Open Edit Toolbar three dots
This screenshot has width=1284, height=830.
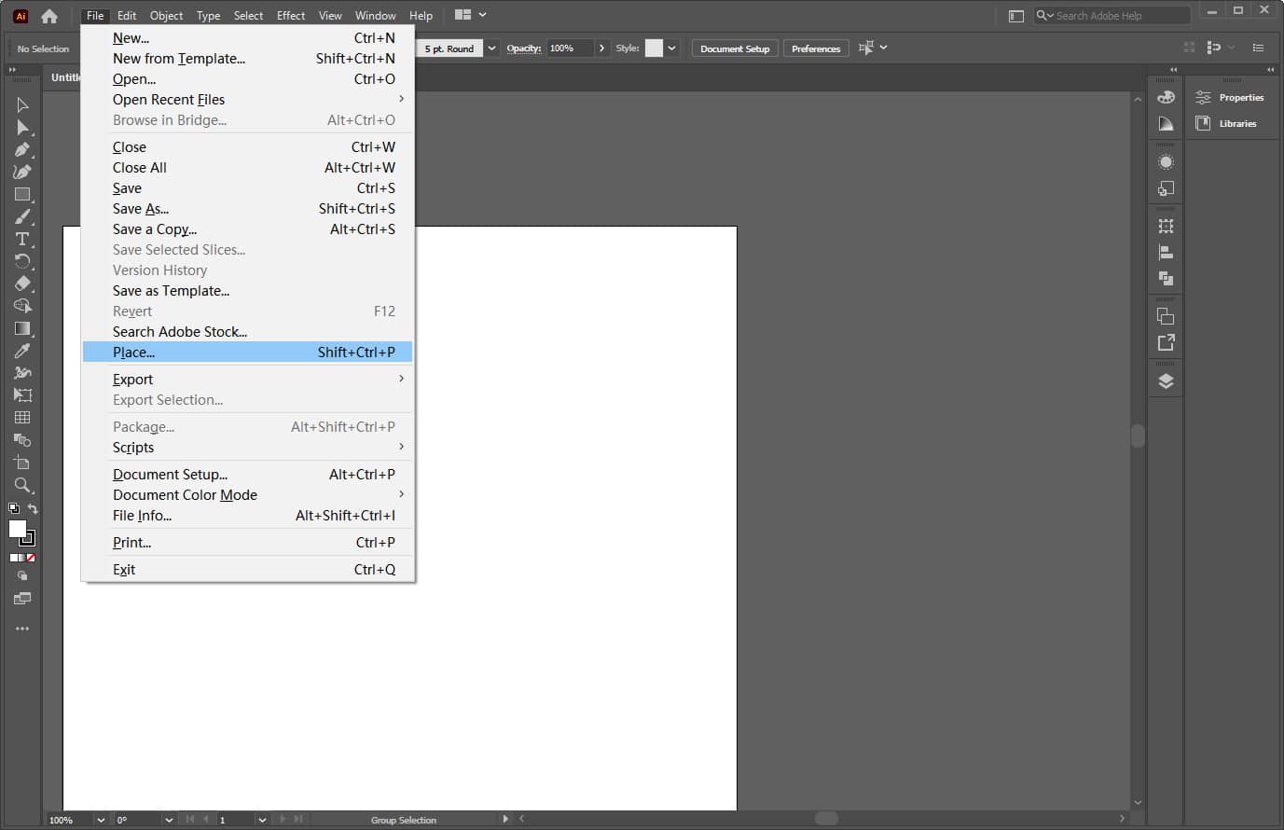point(22,629)
